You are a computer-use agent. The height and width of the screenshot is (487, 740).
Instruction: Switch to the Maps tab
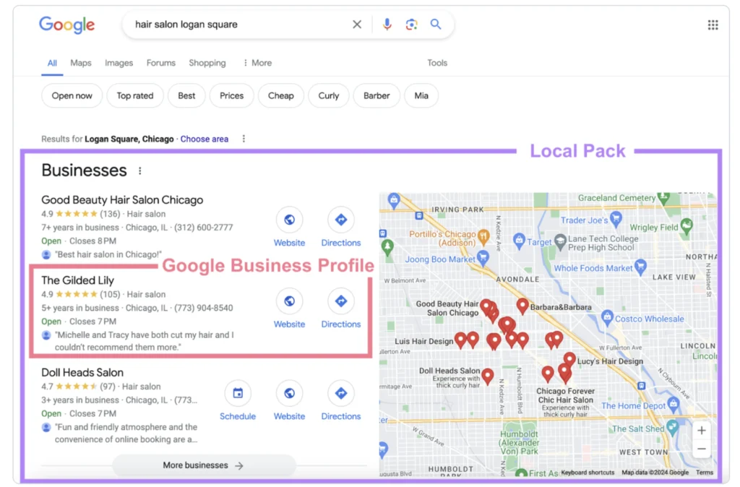pyautogui.click(x=80, y=63)
